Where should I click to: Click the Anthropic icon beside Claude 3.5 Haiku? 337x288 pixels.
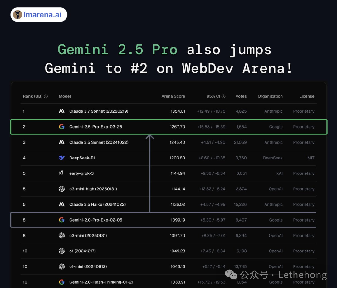[x=62, y=204]
